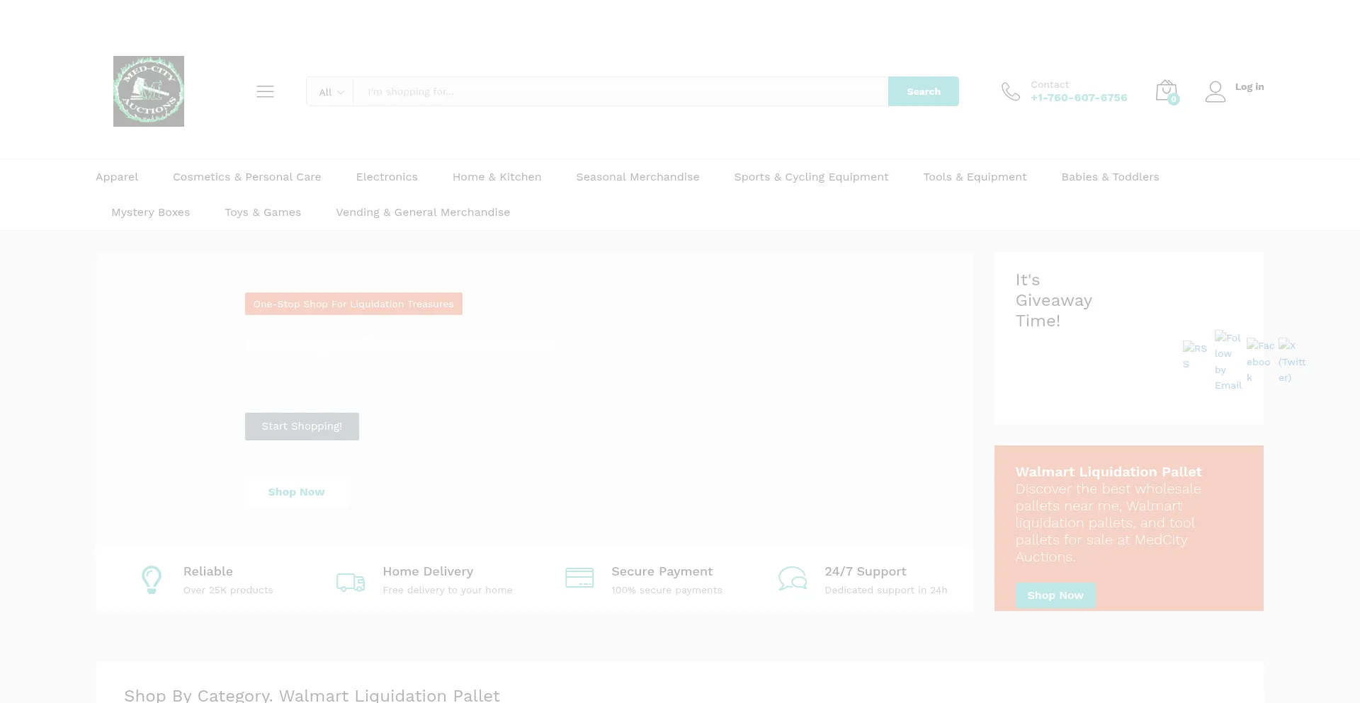Select Home & Kitchen from navigation
This screenshot has width=1360, height=703.
pos(497,177)
